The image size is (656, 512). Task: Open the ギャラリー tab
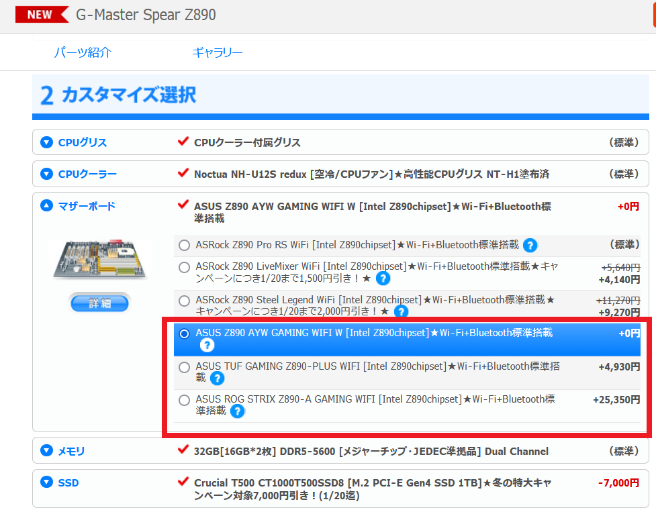click(x=217, y=52)
